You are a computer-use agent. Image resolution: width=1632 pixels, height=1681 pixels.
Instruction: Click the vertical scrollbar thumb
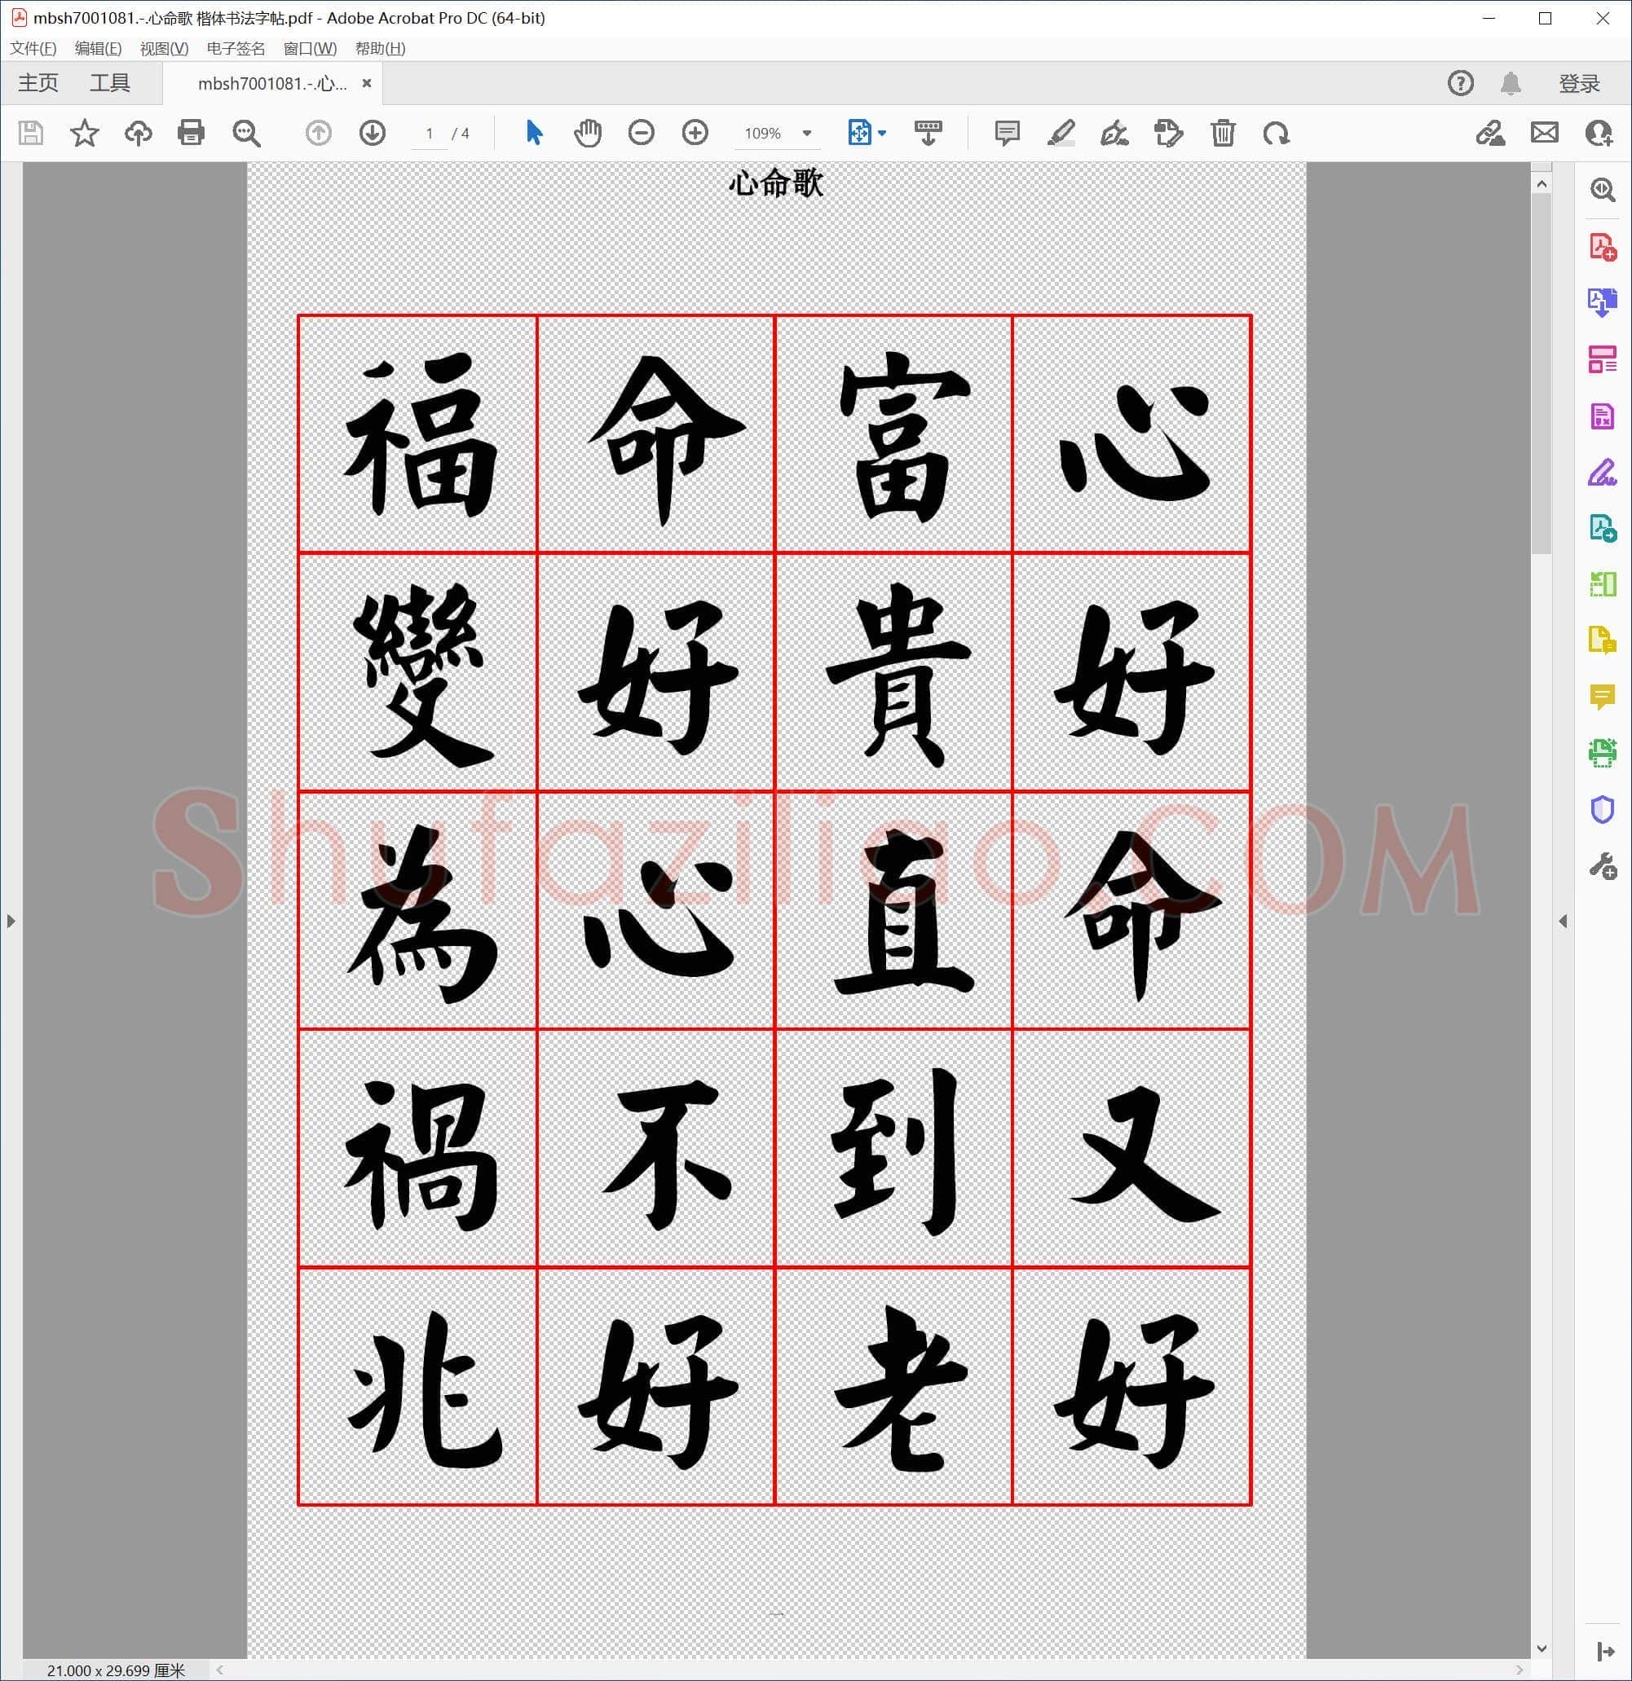coord(1541,374)
